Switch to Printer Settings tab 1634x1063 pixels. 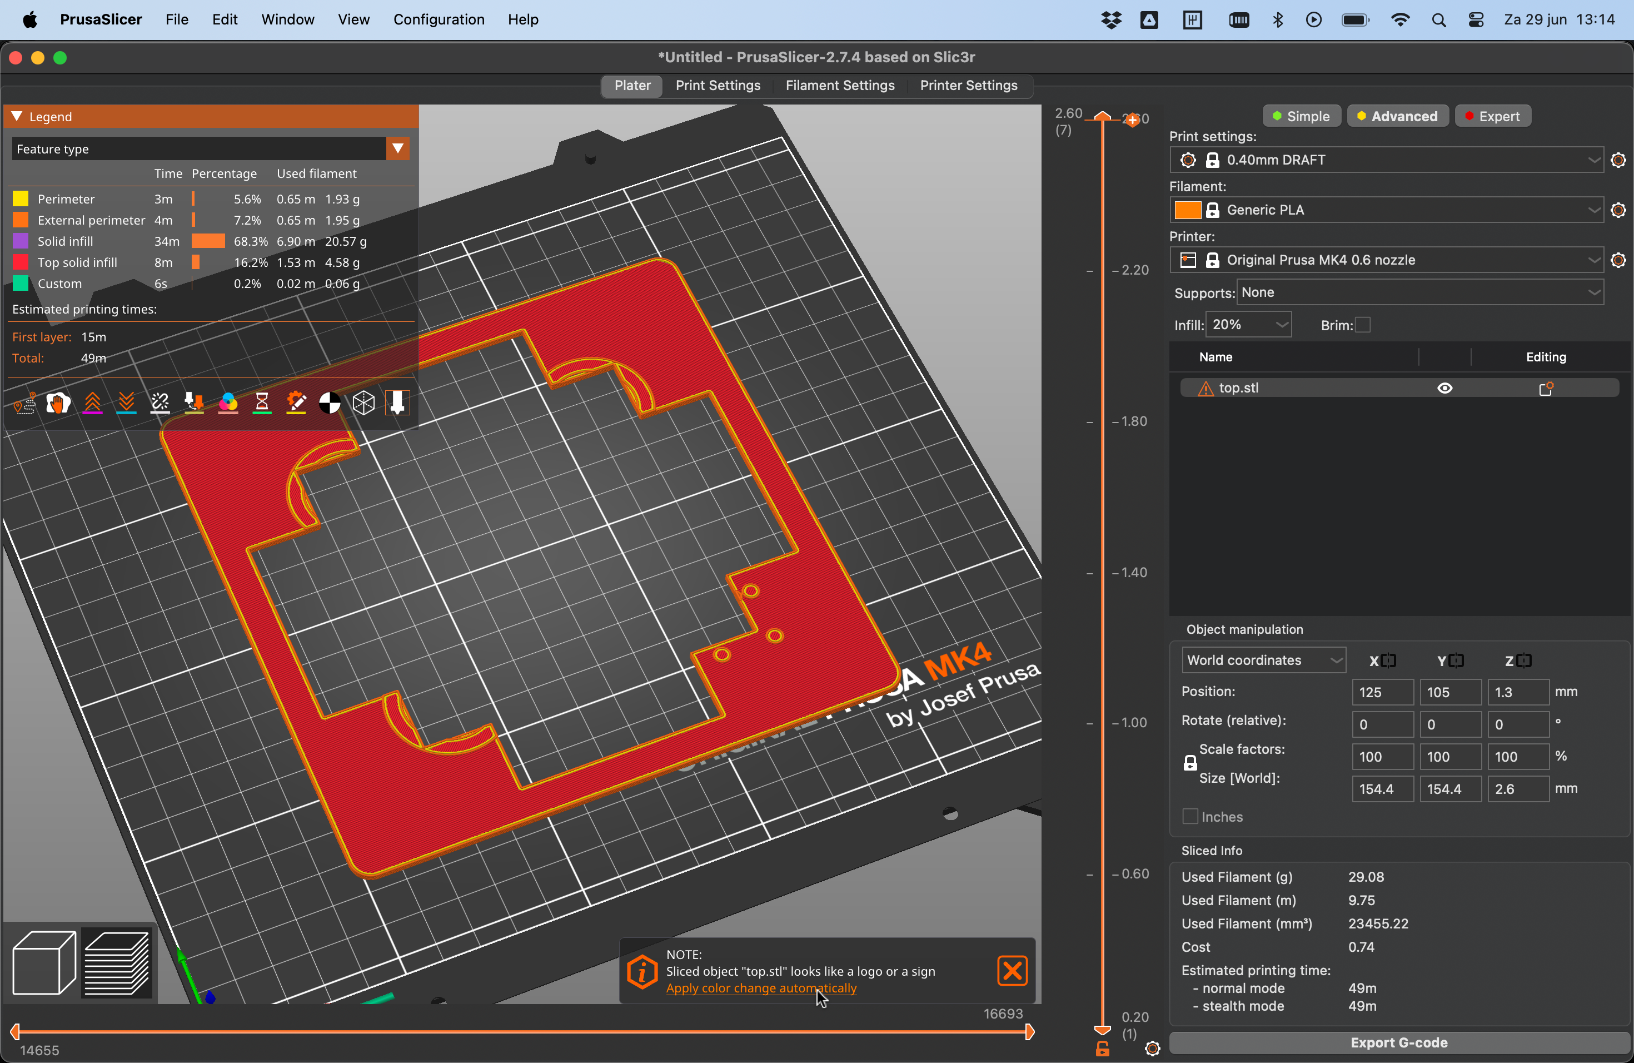pyautogui.click(x=968, y=85)
